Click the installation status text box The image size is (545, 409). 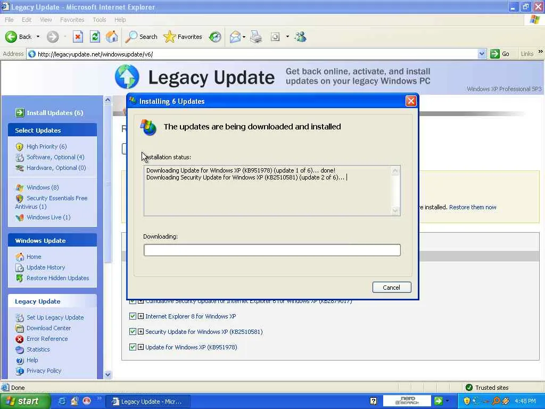[x=272, y=191]
